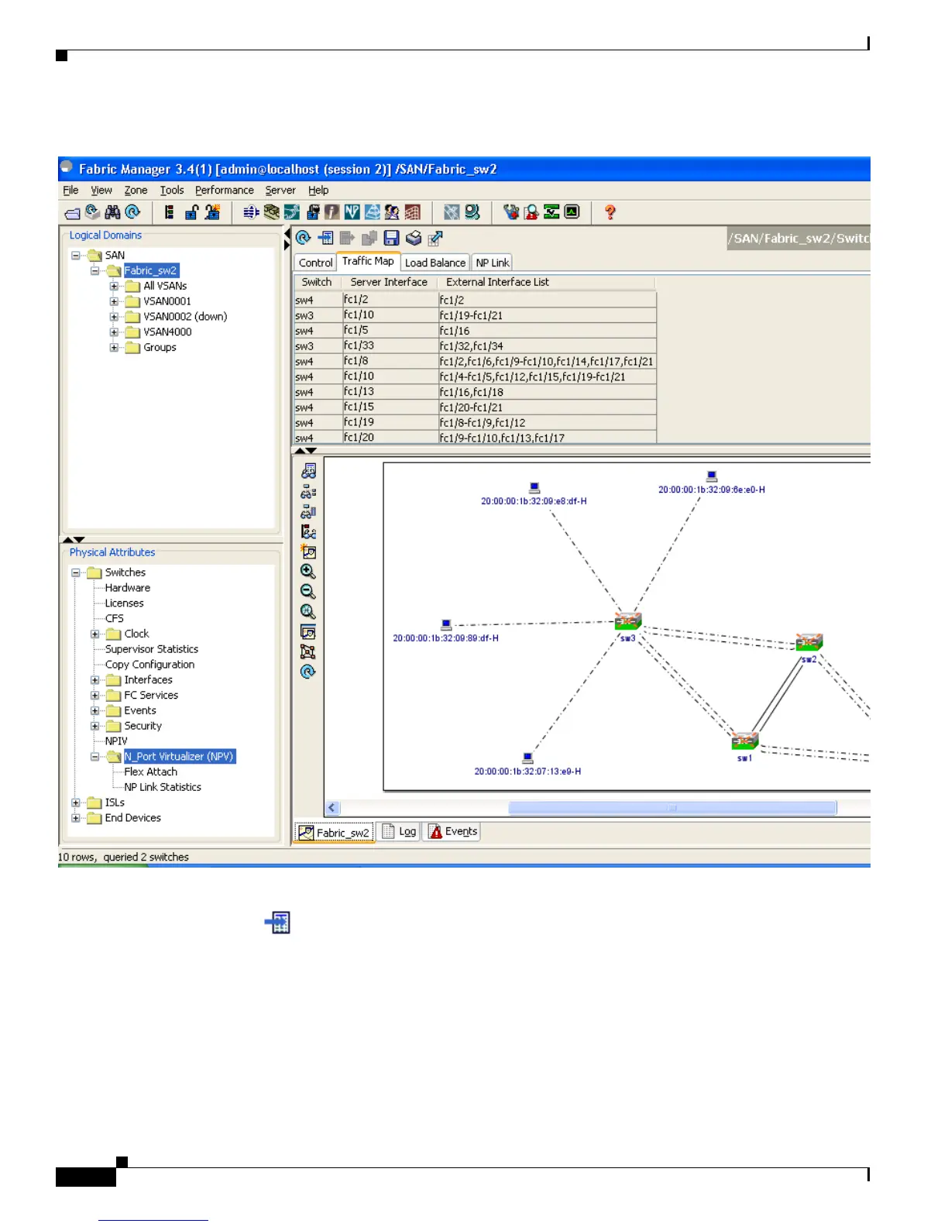This screenshot has height=1227, width=948.
Task: Open the Tools menu
Action: [172, 190]
